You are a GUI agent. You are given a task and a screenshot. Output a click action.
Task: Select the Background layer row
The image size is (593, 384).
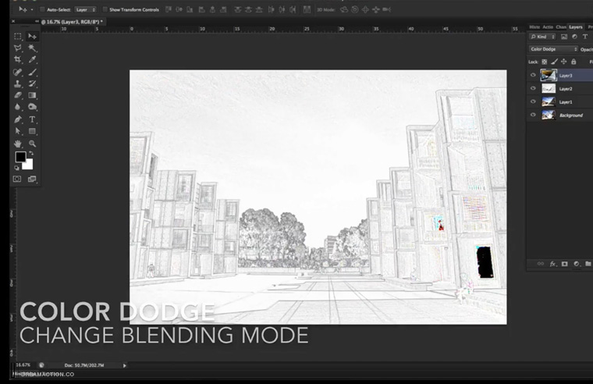559,115
